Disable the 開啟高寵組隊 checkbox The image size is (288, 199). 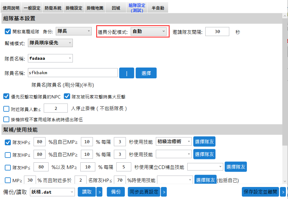click(x=8, y=32)
